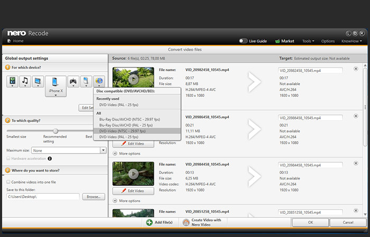Image resolution: width=370 pixels, height=237 pixels.
Task: Click the Browse... button
Action: pos(93,196)
